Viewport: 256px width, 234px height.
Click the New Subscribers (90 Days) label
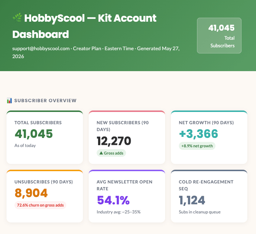click(x=123, y=126)
